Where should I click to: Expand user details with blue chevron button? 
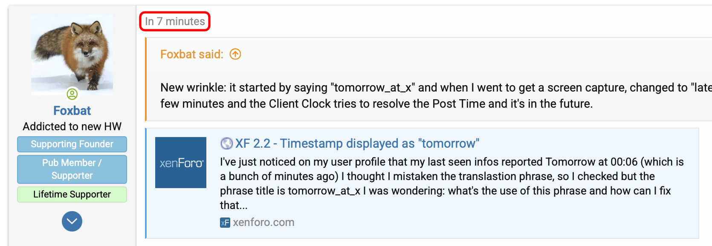click(72, 221)
